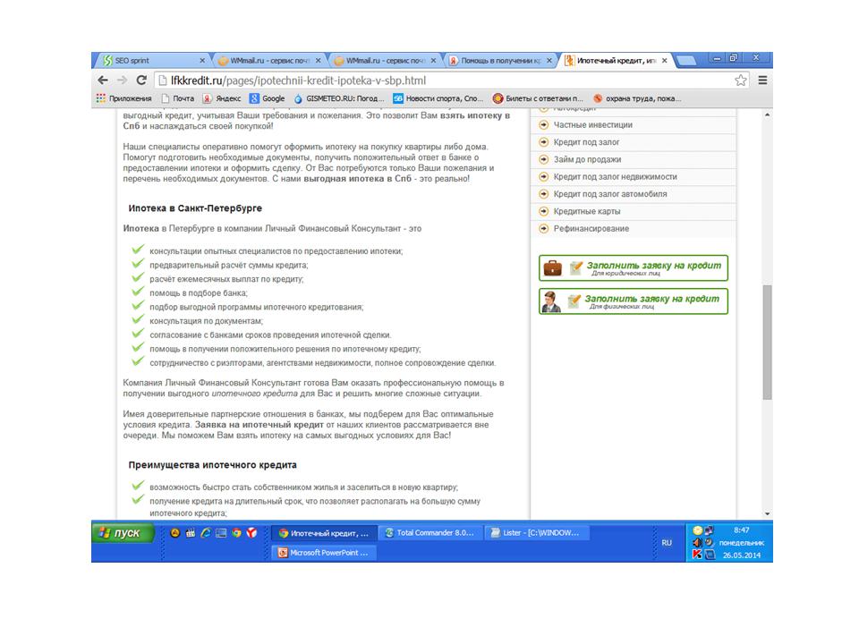This screenshot has height=644, width=859.
Task: Launch Internet Explorer from quick launch
Action: click(x=206, y=533)
